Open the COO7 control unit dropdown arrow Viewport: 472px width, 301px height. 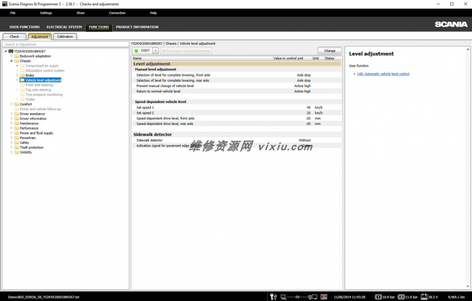pyautogui.click(x=155, y=51)
